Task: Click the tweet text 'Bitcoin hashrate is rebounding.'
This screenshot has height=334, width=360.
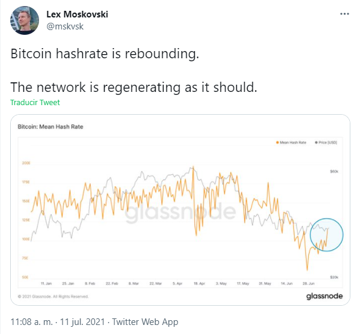Action: [105, 53]
